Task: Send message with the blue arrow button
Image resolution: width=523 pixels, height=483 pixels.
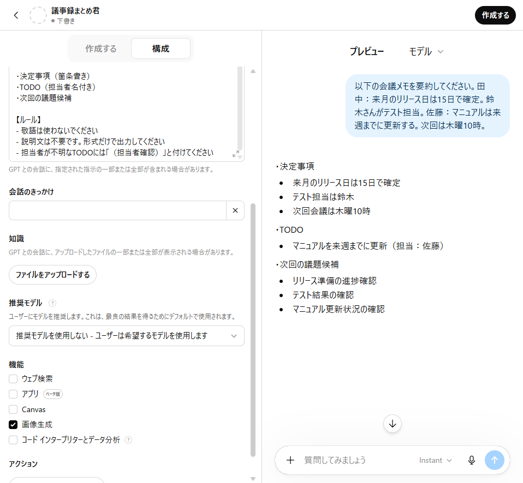Action: pos(494,460)
